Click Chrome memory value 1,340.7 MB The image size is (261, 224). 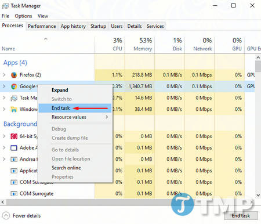pos(140,86)
